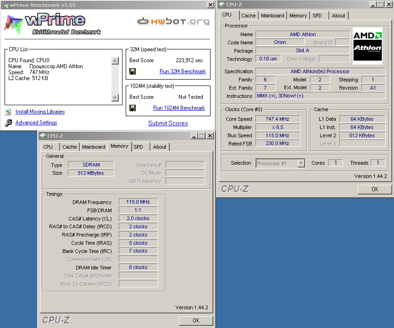This screenshot has width=394, height=328.
Task: Click the 32M best score 223,912 sec
Action: (x=189, y=60)
